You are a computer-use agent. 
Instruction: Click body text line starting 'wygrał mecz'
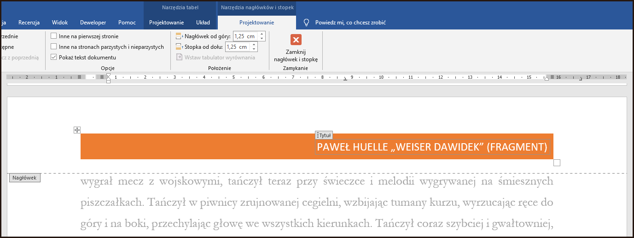point(317,181)
